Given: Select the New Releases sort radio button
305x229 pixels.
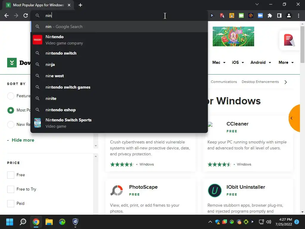Looking at the screenshot, I should pyautogui.click(x=11, y=124).
